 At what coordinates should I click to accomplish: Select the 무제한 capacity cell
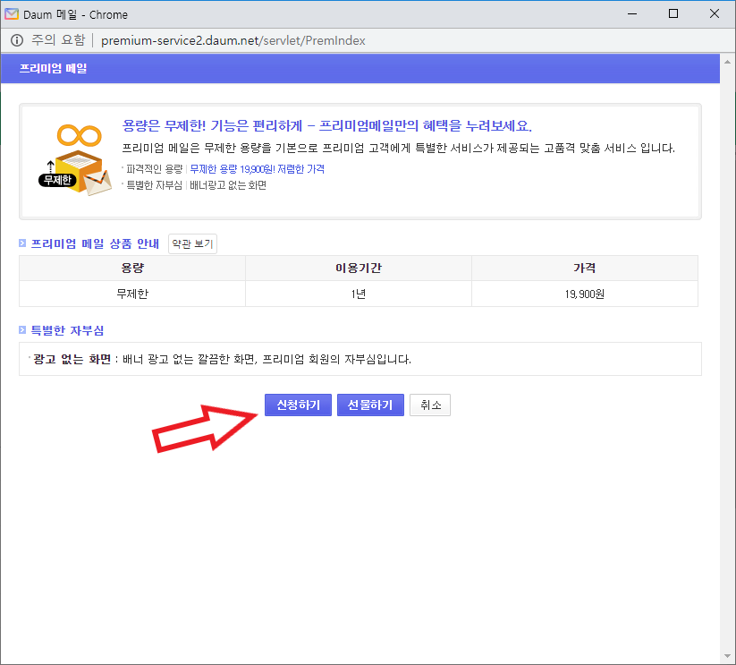point(132,294)
